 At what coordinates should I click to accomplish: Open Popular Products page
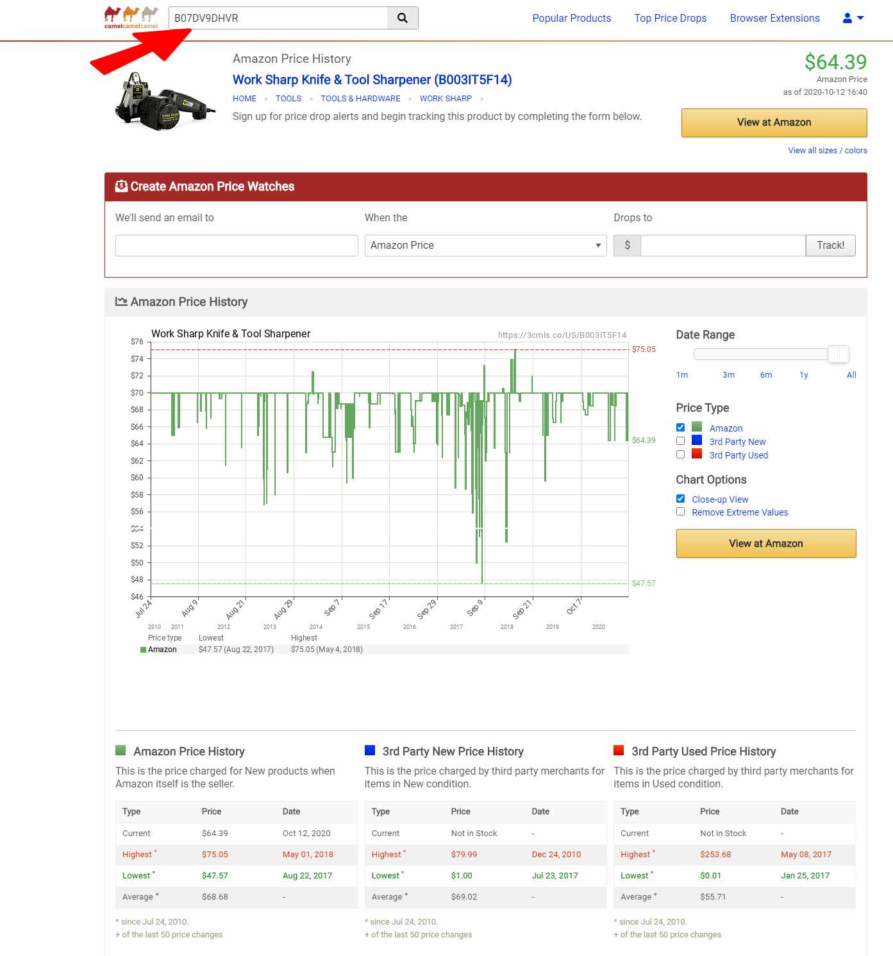pyautogui.click(x=572, y=18)
